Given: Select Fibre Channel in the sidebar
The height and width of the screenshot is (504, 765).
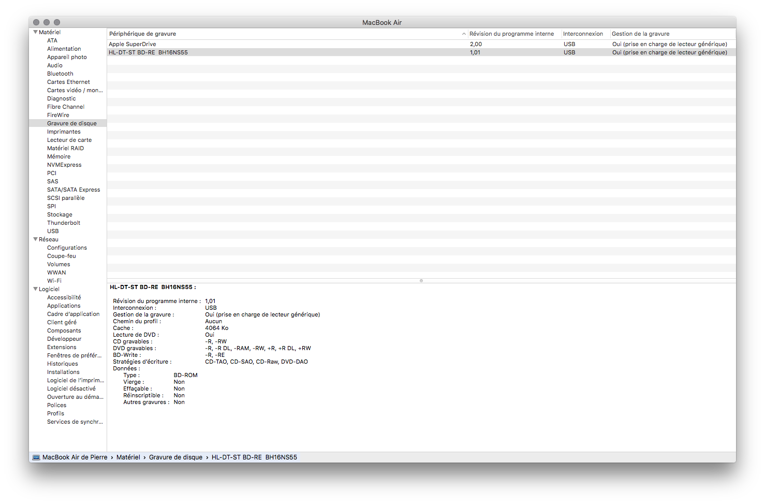Looking at the screenshot, I should coord(66,107).
